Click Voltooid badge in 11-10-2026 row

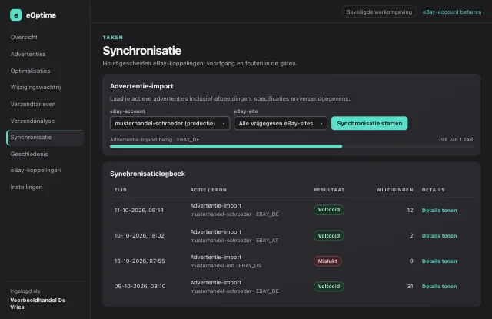click(329, 210)
